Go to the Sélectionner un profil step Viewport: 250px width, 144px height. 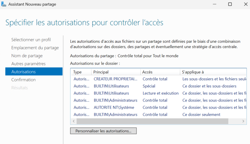[x=31, y=39]
